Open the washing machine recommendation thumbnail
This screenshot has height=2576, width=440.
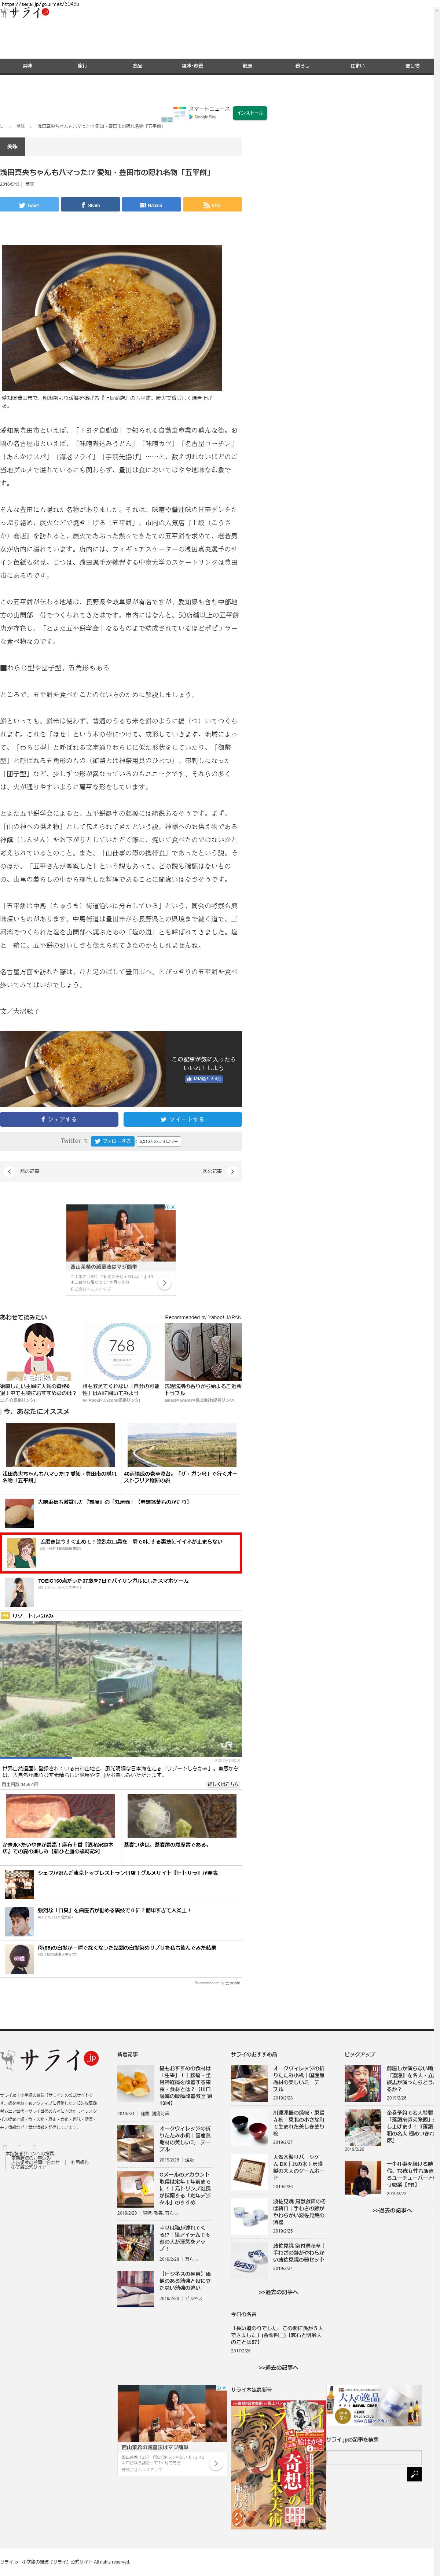point(203,1353)
